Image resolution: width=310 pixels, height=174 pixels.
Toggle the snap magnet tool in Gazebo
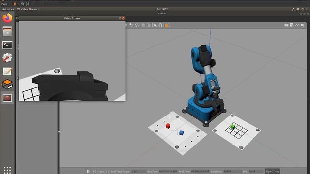tap(160, 25)
